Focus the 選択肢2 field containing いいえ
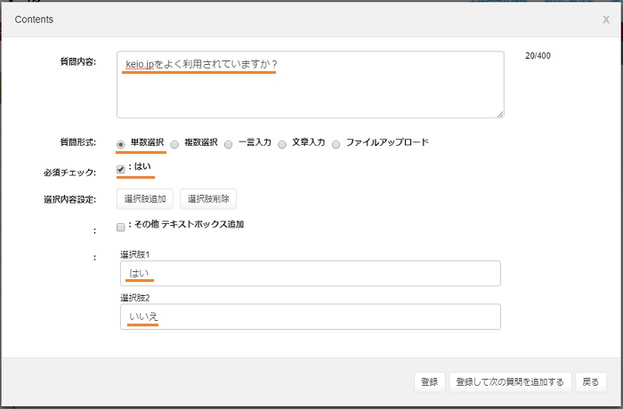The image size is (623, 409). (310, 317)
